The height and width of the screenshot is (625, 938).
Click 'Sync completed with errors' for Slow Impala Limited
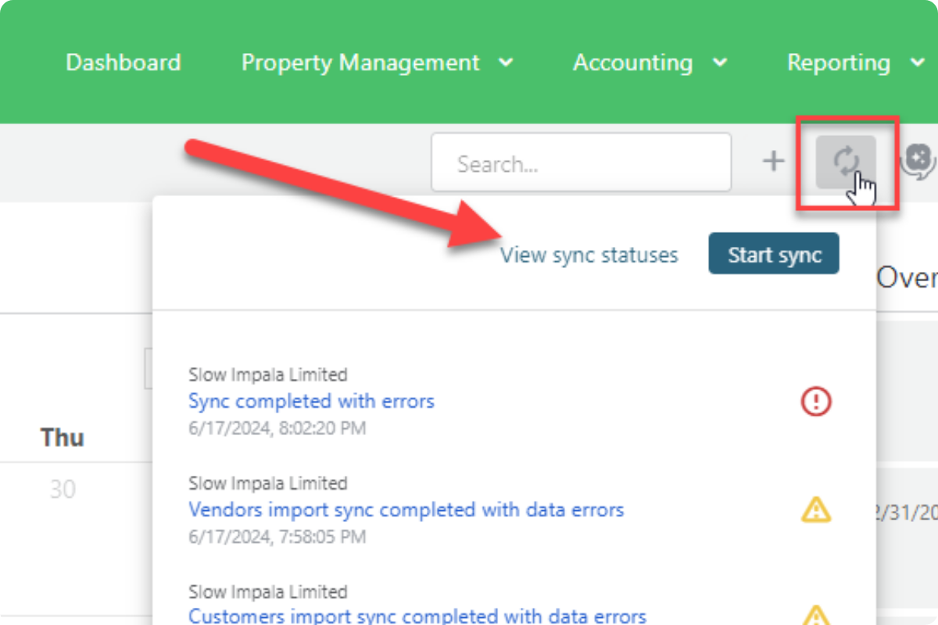coord(311,401)
